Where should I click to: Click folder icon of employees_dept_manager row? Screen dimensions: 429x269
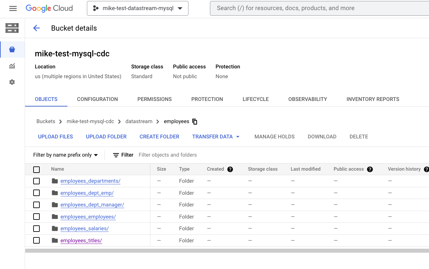click(x=55, y=205)
